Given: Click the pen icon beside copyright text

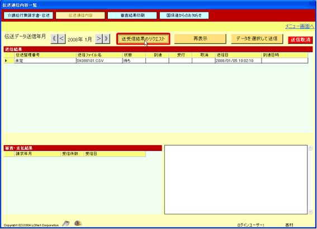Looking at the screenshot, I should click(66, 223).
